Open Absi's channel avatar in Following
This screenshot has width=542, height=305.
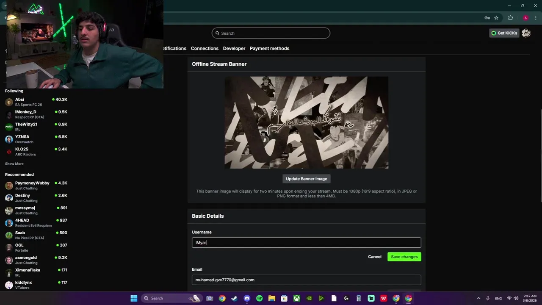pos(9,102)
